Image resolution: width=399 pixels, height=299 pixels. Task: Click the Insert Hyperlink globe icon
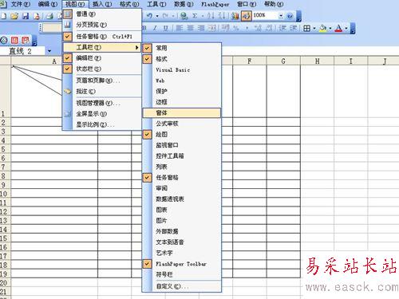click(184, 16)
